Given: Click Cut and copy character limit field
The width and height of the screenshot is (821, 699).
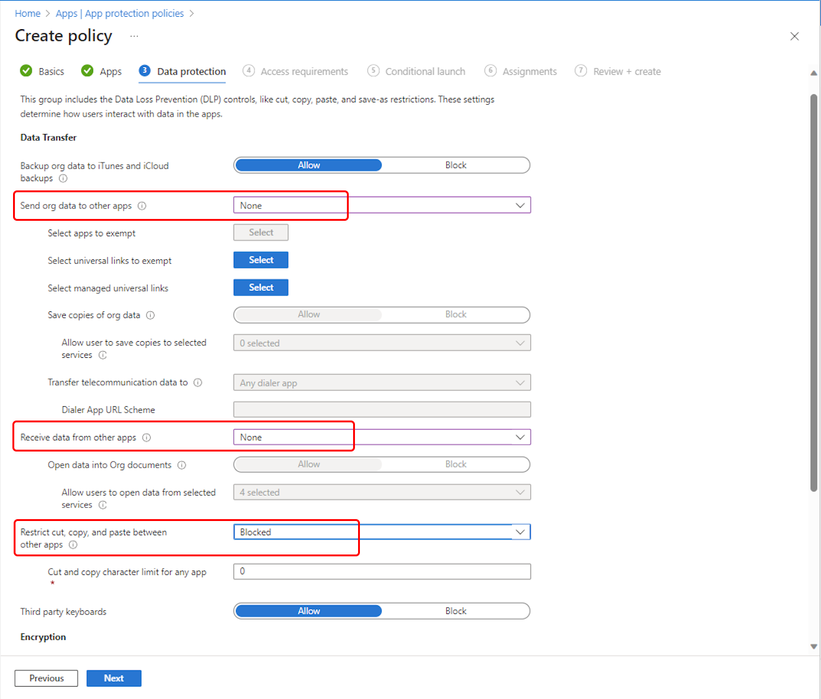Looking at the screenshot, I should click(x=382, y=572).
